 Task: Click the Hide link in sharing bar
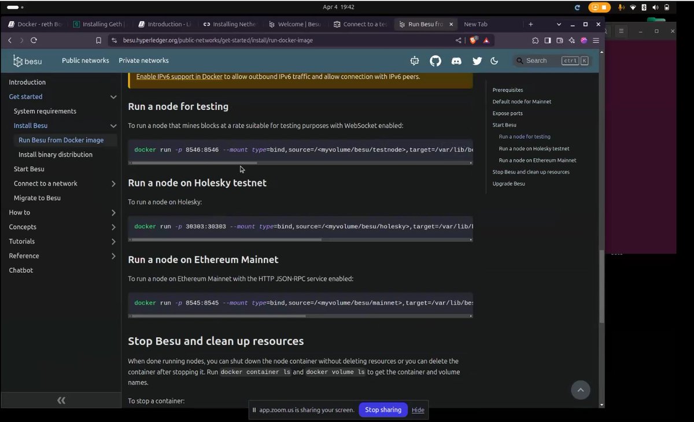(418, 410)
